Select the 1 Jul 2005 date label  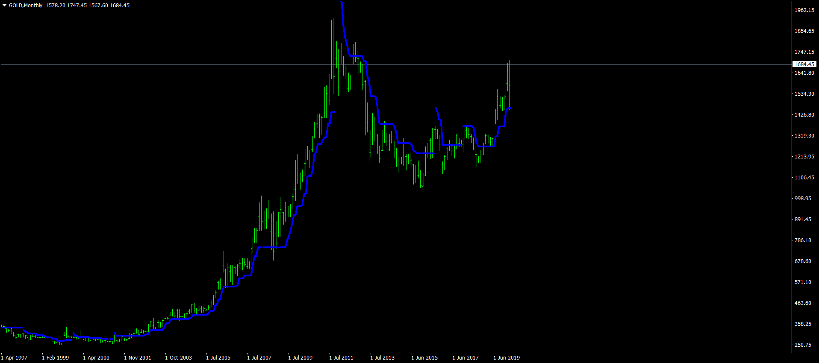(x=218, y=358)
